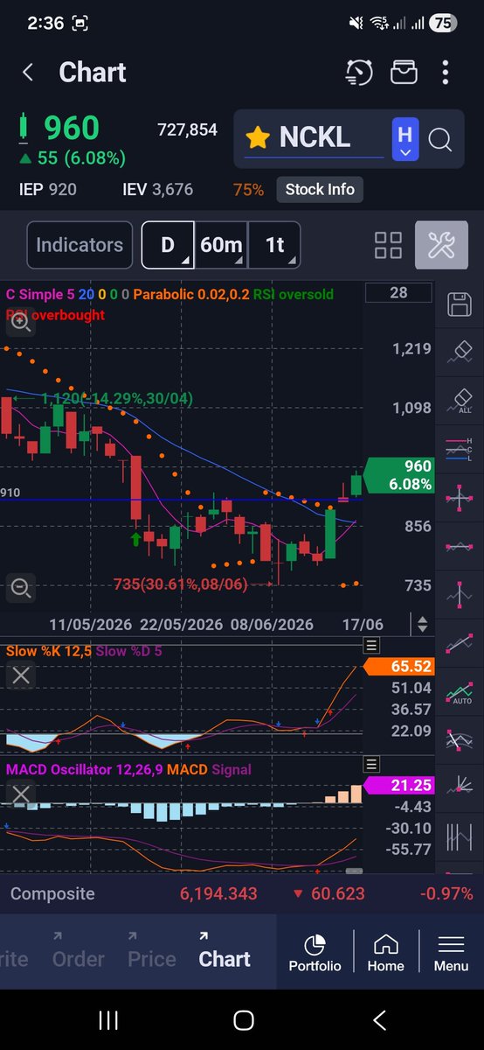The width and height of the screenshot is (484, 1050).
Task: Tap the MACD Oscillator 12,26,9 label
Action: (x=84, y=770)
